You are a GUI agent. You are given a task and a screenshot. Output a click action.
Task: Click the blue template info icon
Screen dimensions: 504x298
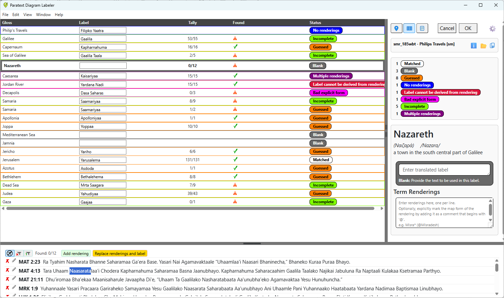pyautogui.click(x=474, y=46)
